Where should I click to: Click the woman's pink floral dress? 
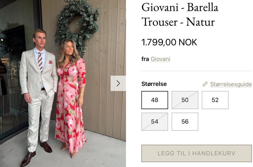coord(70,105)
